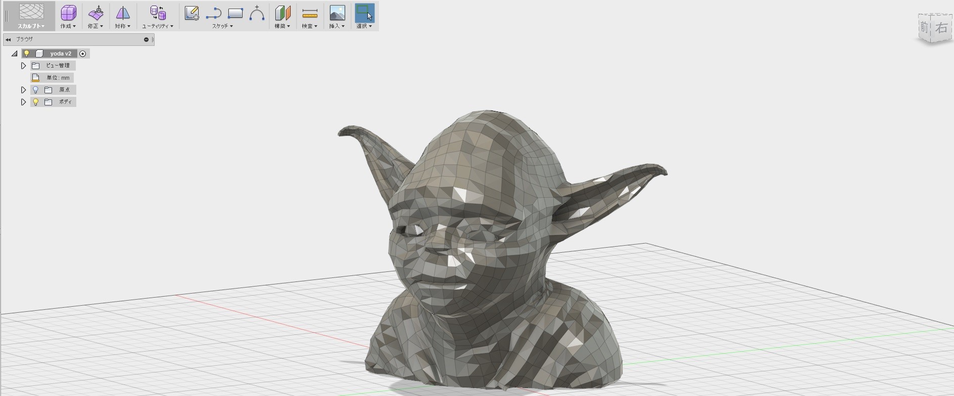954x396 pixels.
Task: Click the 前 face of view cube
Action: (x=924, y=27)
